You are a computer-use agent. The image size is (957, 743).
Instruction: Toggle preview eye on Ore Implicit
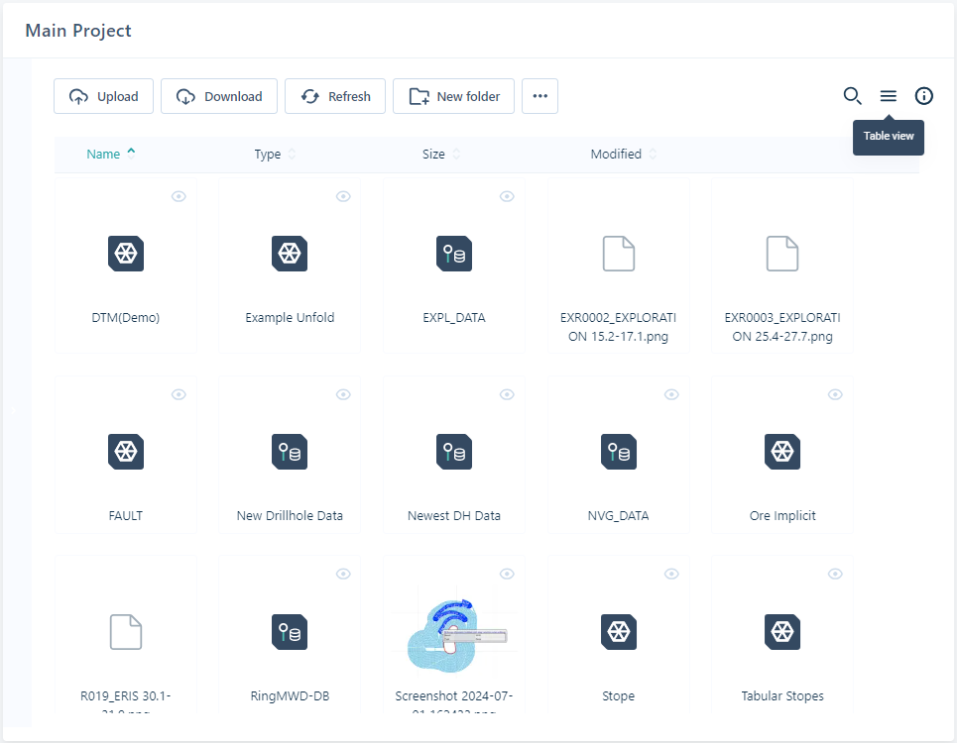tap(835, 394)
